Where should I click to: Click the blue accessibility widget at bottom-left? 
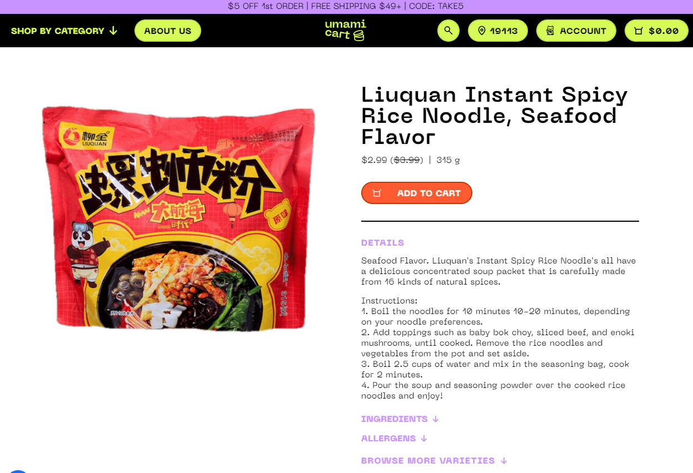(18, 471)
